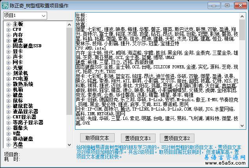The height and width of the screenshot is (168, 249).
Task: Click the tree view scroll-up arrow
Action: point(69,25)
